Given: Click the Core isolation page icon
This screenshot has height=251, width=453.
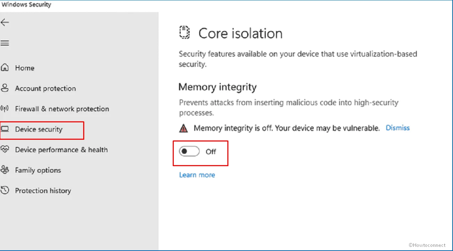Looking at the screenshot, I should 185,32.
